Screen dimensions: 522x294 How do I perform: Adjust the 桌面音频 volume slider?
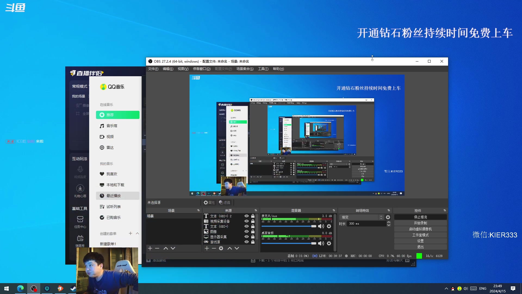(x=289, y=243)
